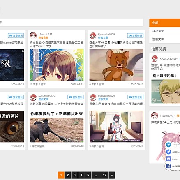
Task: Click the next page arrow button
Action: click(112, 175)
